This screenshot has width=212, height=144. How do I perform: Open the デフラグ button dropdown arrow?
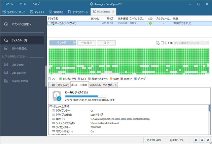pyautogui.click(x=75, y=43)
